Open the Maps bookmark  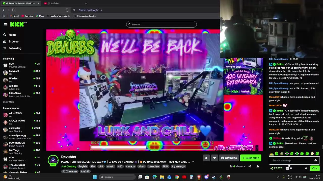[x=40, y=16]
